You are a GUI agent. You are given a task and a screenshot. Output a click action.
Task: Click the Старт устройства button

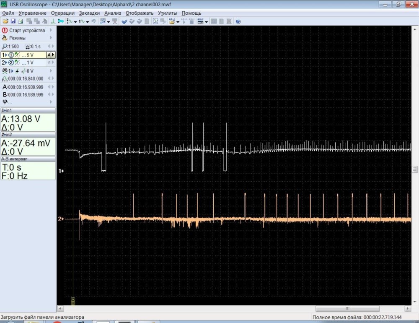pyautogui.click(x=27, y=30)
